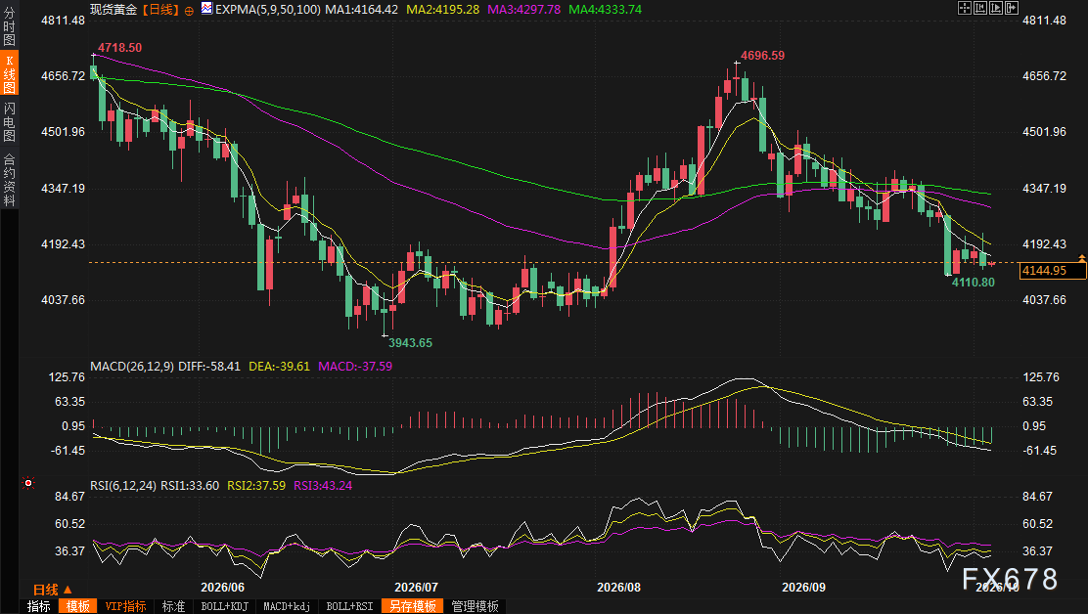Click the 另存模板 button
Screen dimensions: 1088x614
pos(412,606)
